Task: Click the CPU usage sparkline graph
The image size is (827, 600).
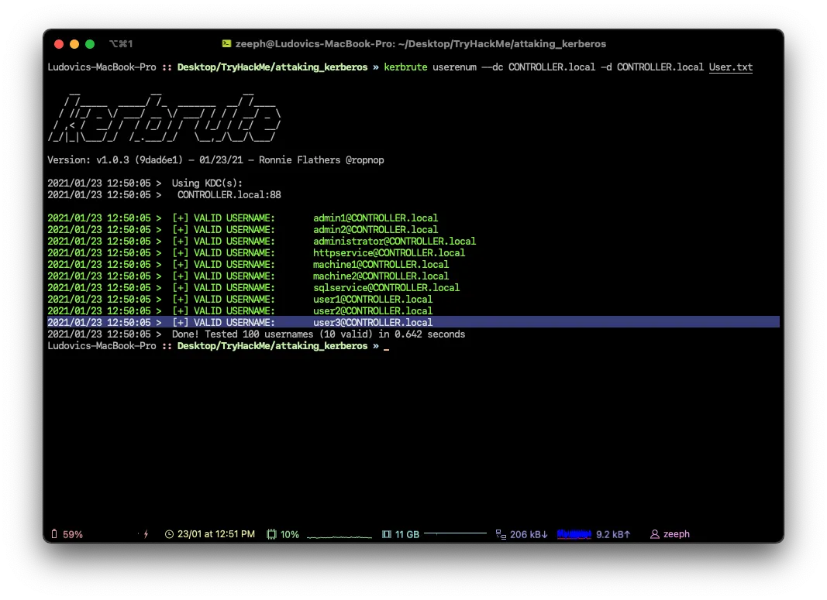Action: pos(339,535)
